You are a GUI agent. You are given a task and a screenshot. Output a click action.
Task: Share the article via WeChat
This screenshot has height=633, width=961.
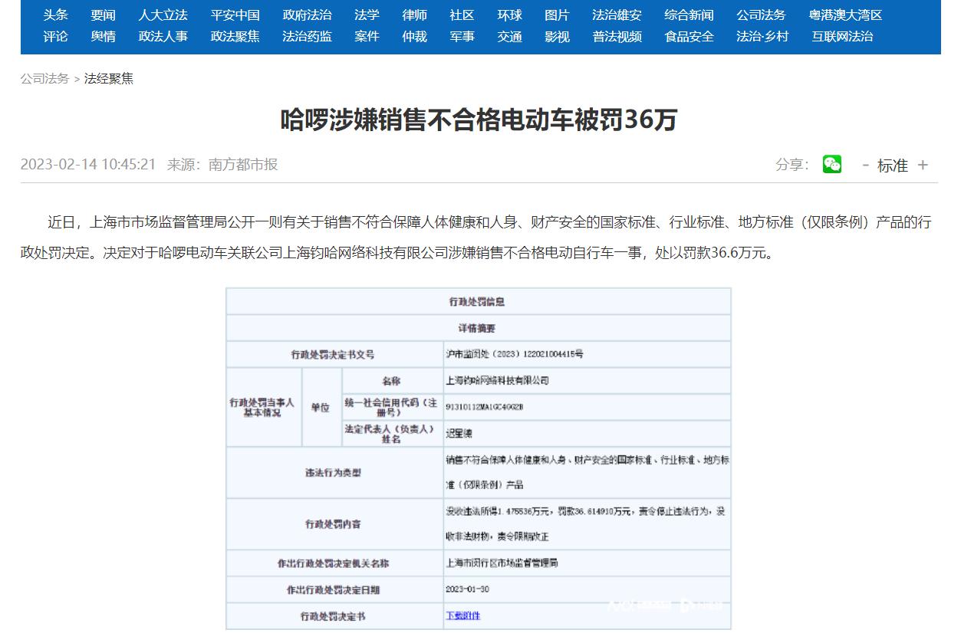[x=833, y=164]
